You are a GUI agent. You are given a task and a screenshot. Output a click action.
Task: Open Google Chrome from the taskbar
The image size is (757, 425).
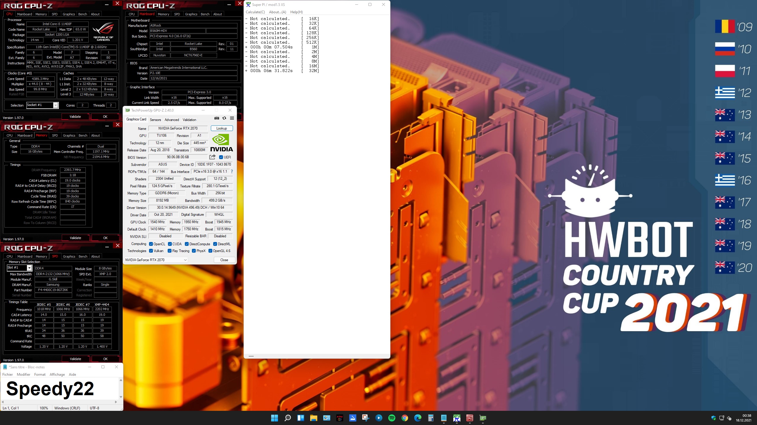click(405, 418)
